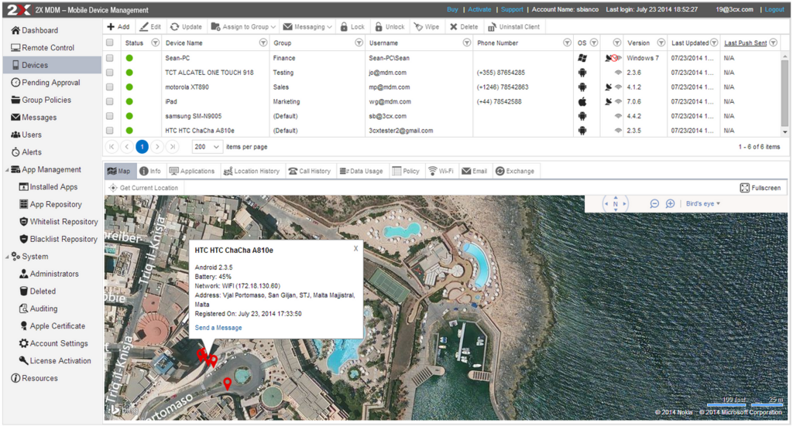Viewport: 793px width, 426px height.
Task: Check the motorola XT890 row checkbox
Action: 110,87
